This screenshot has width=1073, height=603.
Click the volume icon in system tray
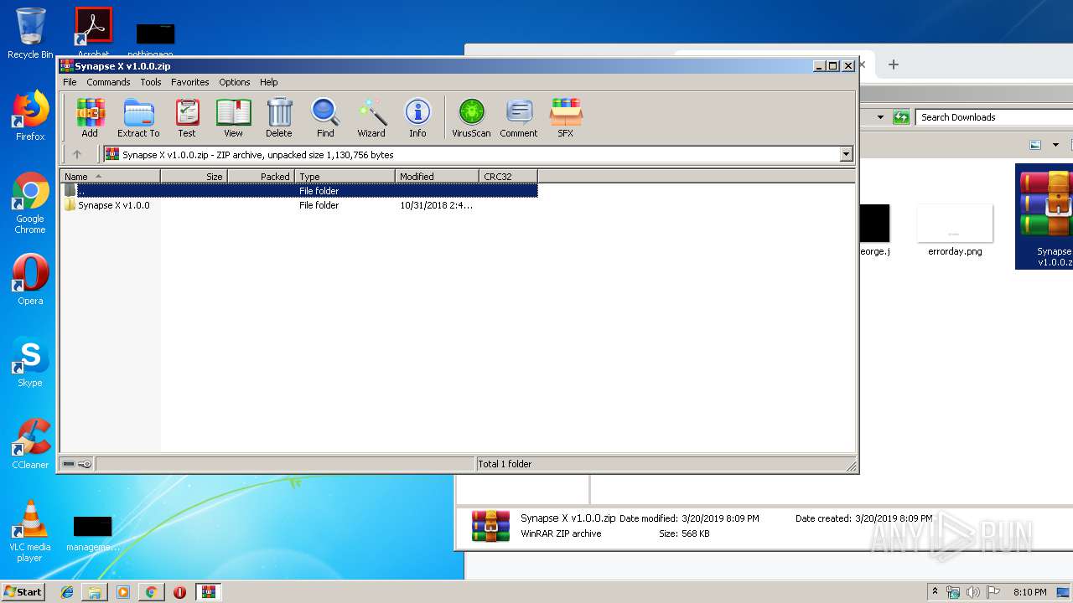[972, 592]
